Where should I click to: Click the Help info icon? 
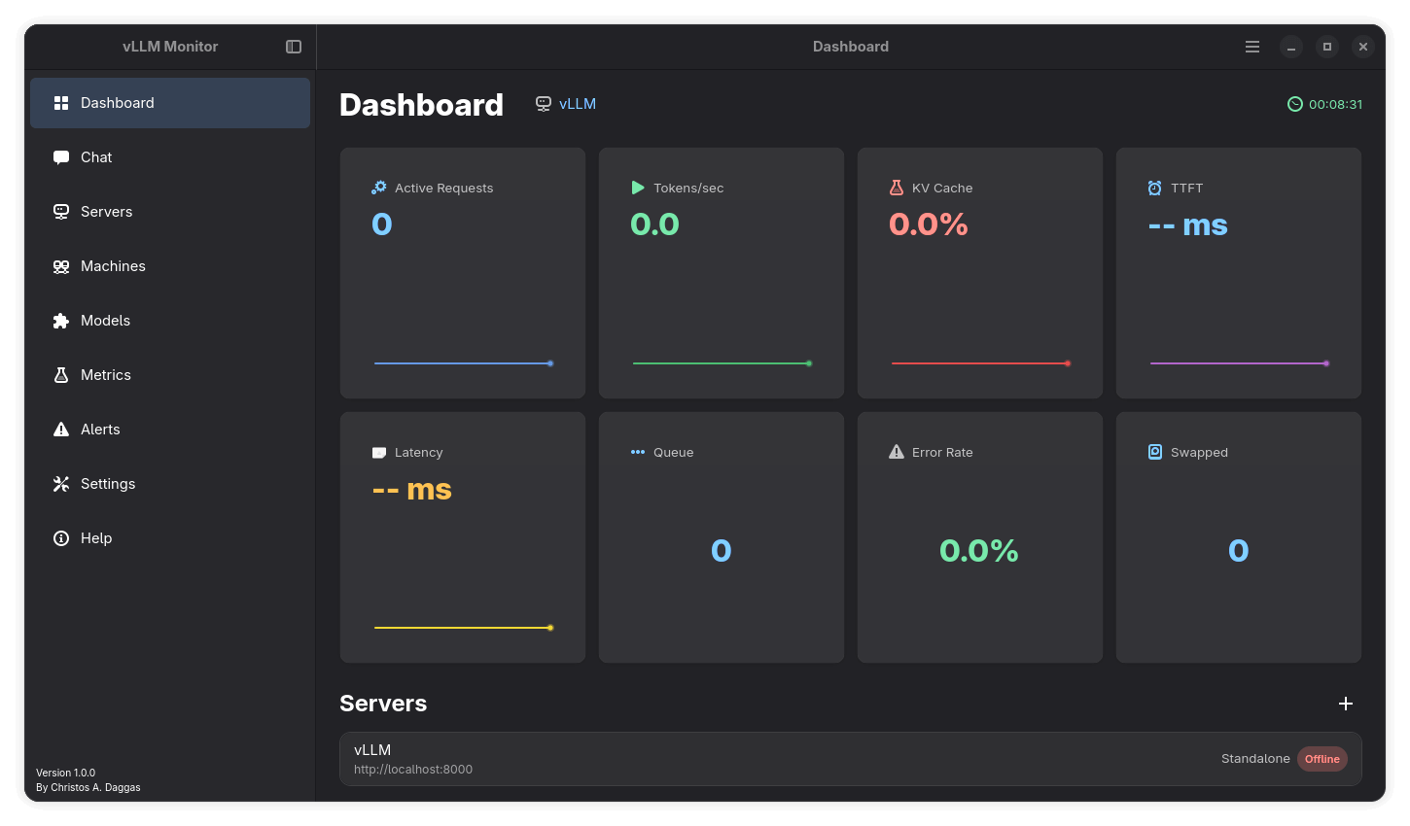tap(61, 538)
